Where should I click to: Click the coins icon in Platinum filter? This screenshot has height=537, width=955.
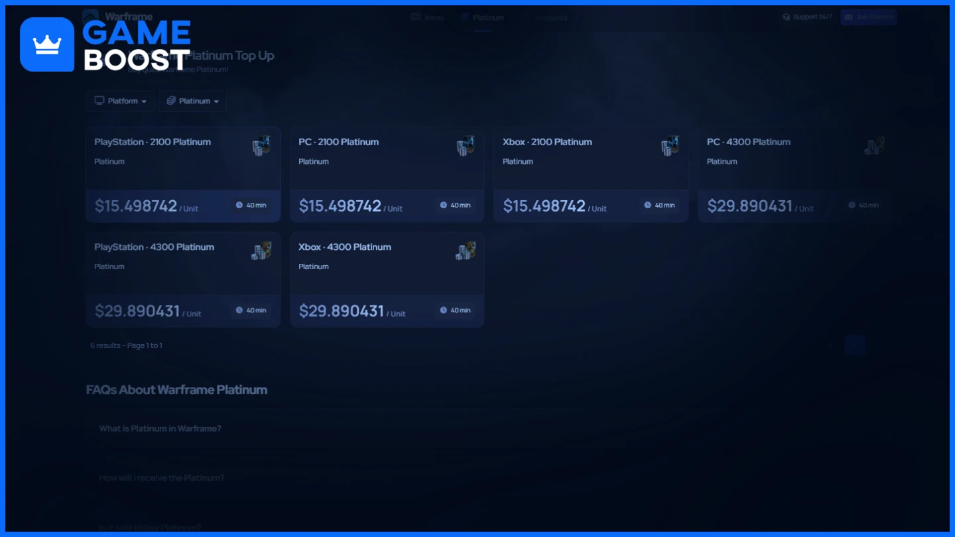pos(171,101)
